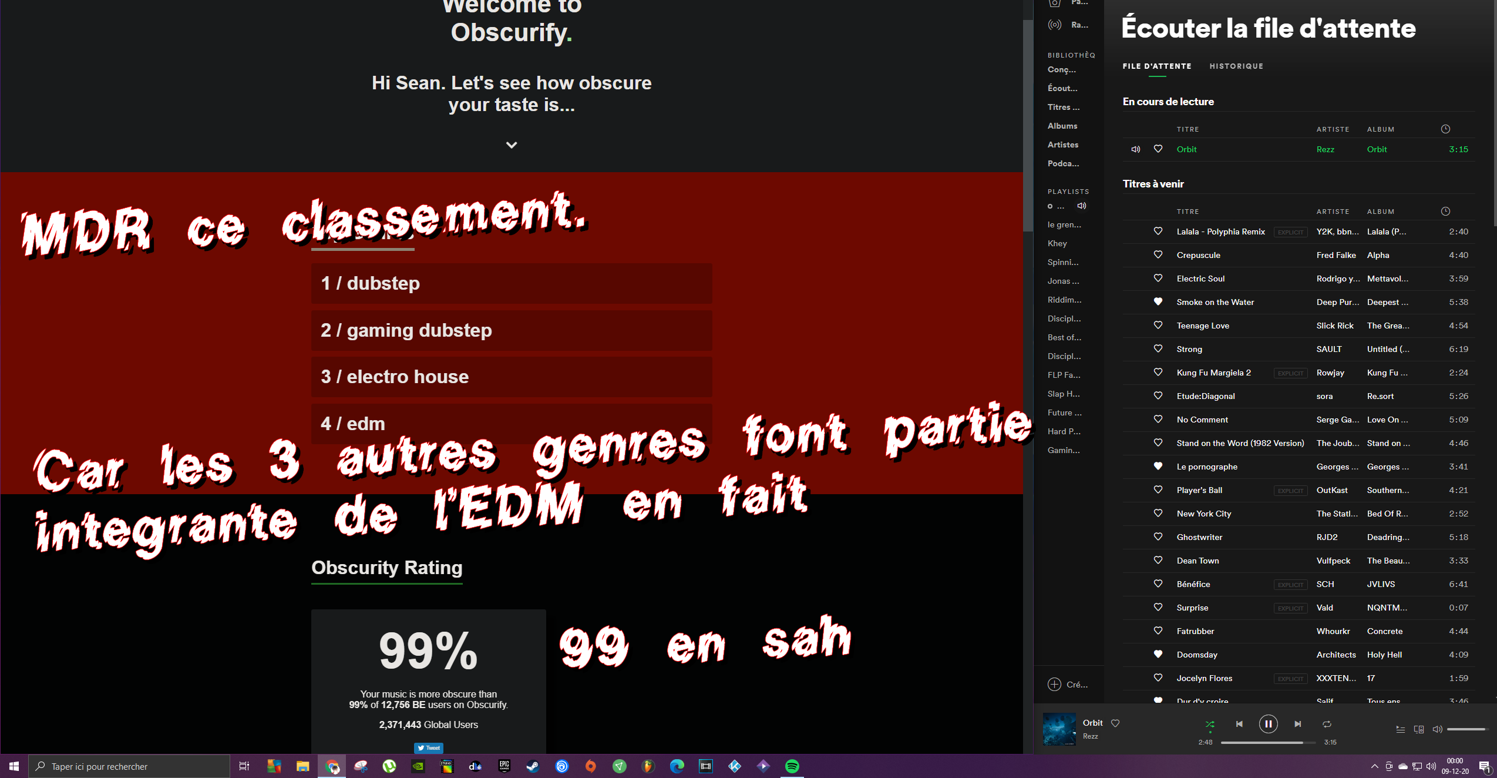This screenshot has width=1497, height=778.
Task: Toggle repeat mode
Action: (1327, 724)
